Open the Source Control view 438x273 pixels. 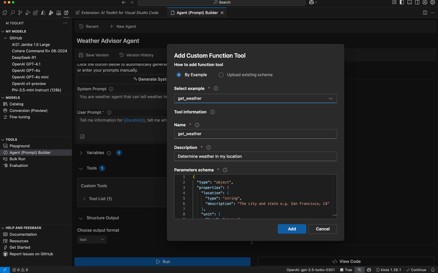click(20, 13)
